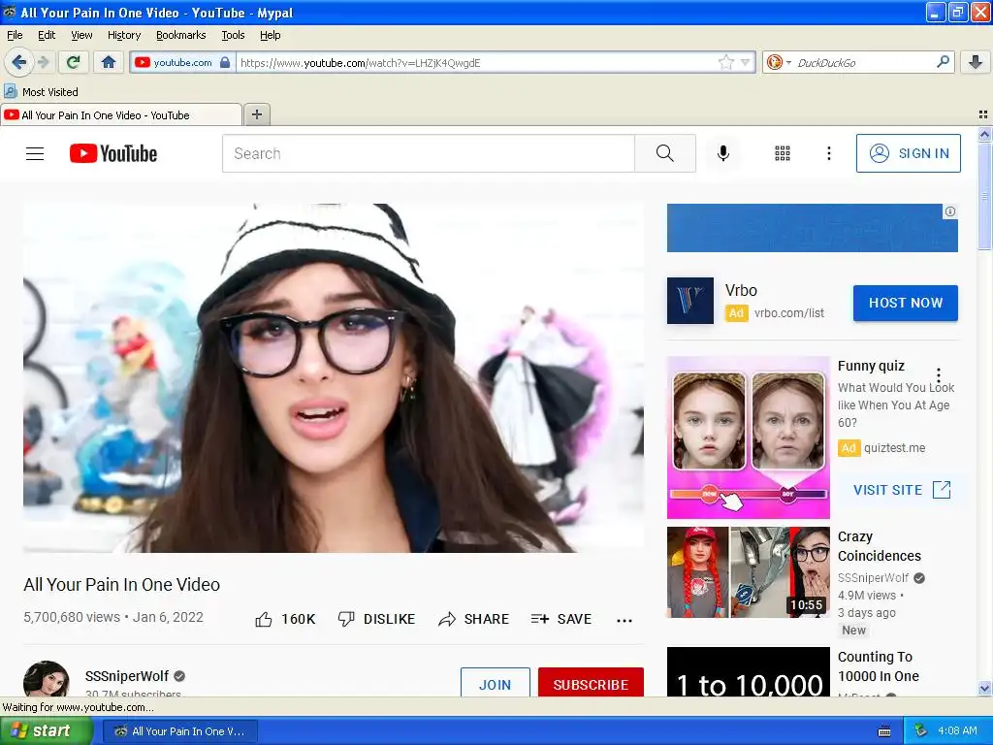Click the youtube.com site identity label
993x745 pixels.
coord(182,62)
